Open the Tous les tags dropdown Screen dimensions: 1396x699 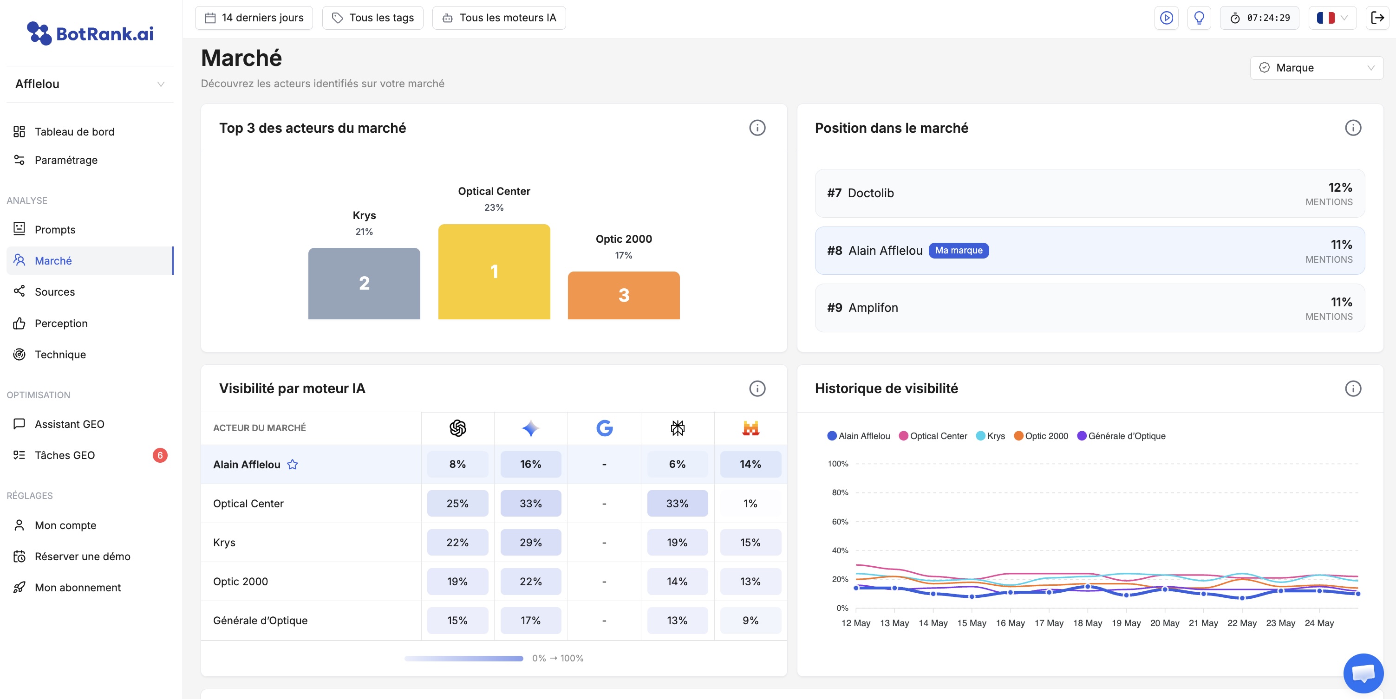(372, 18)
